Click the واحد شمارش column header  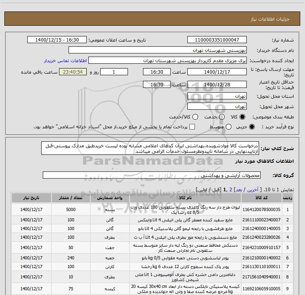(110, 198)
